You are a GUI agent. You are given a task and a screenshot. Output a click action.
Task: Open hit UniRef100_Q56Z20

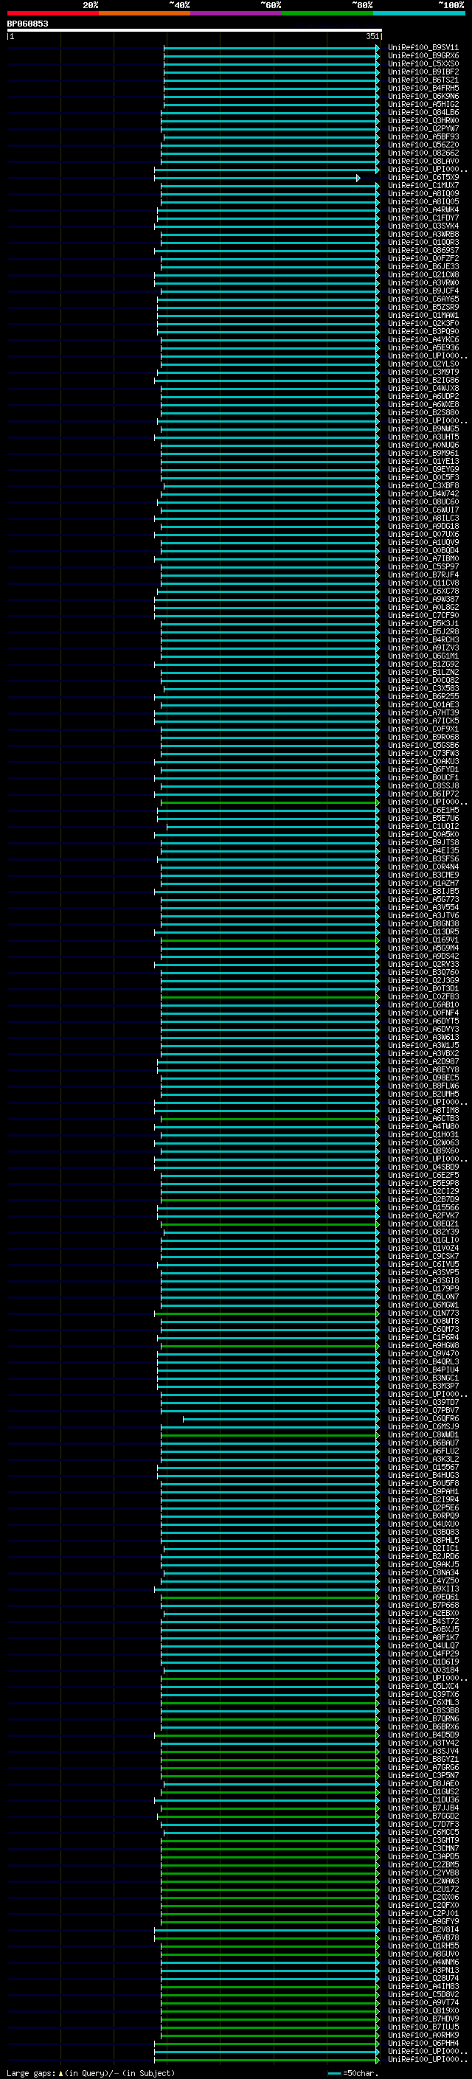click(x=423, y=145)
